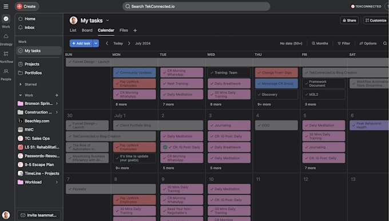Mark Discovery task complete checkmark

point(259,95)
